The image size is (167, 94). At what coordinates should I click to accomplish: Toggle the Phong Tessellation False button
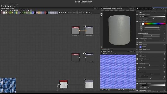(x=152, y=74)
